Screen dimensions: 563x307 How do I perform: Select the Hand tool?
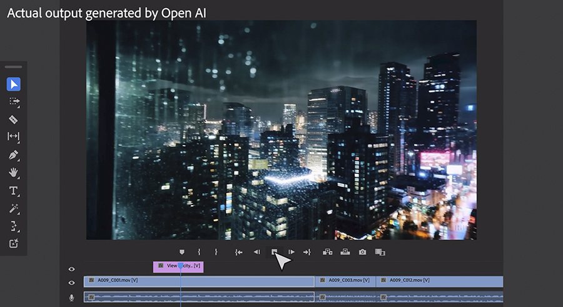coord(14,173)
